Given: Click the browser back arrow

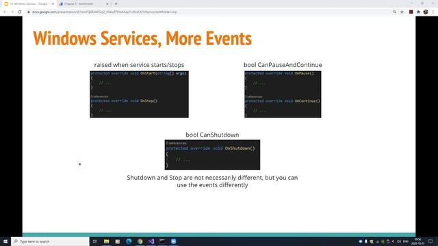Looking at the screenshot, I should pyautogui.click(x=5, y=12).
